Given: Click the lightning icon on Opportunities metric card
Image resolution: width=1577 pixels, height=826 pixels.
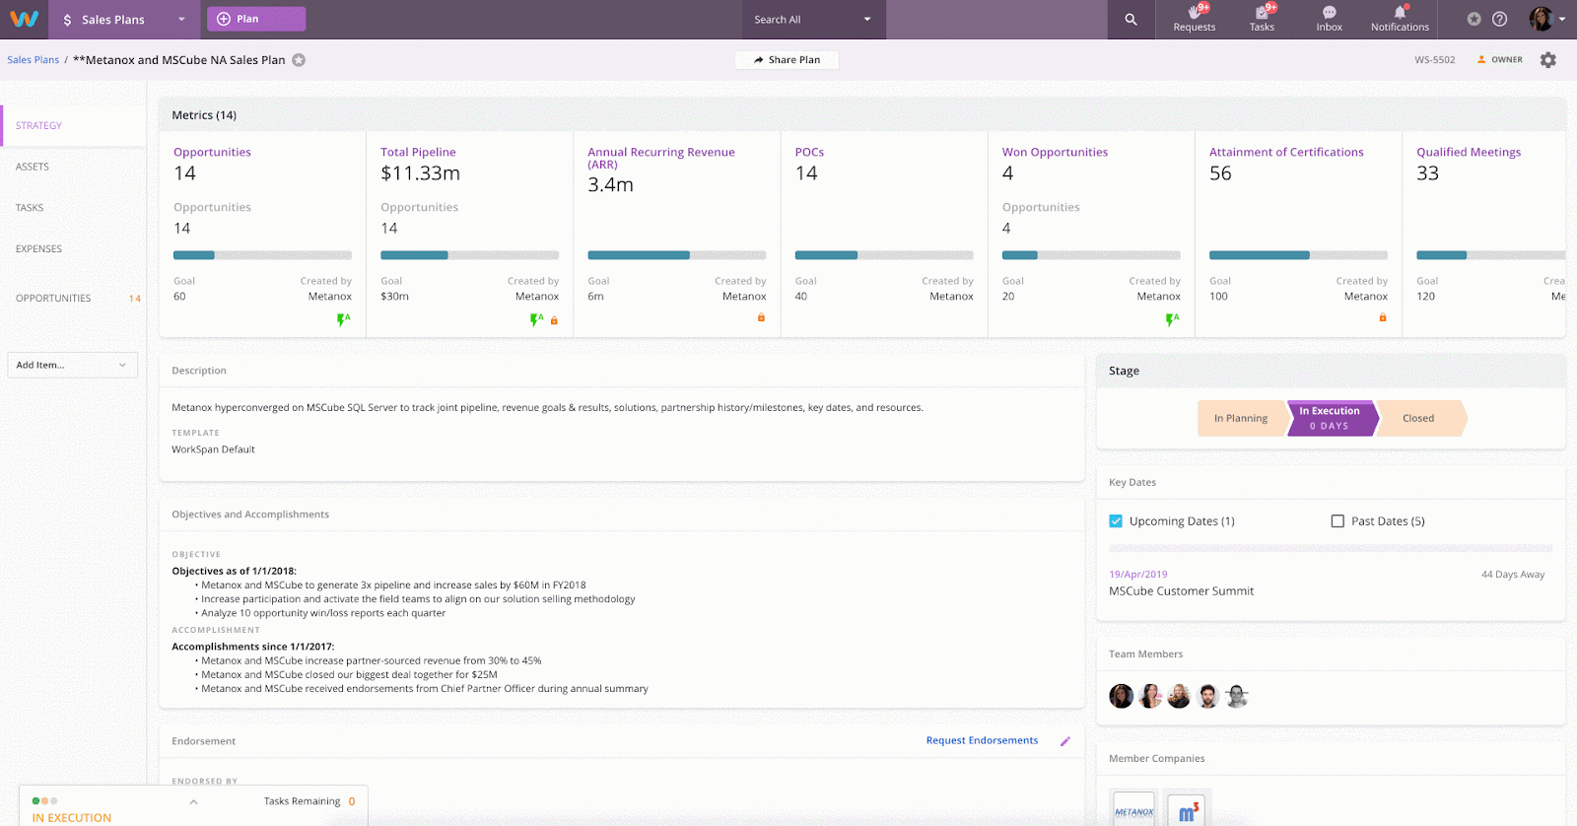Looking at the screenshot, I should 343,319.
